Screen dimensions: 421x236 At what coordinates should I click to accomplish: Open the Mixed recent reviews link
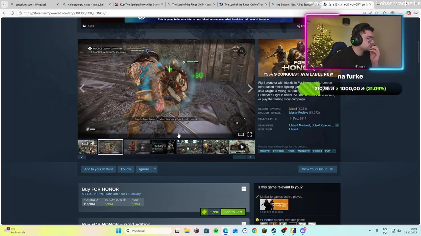point(293,109)
